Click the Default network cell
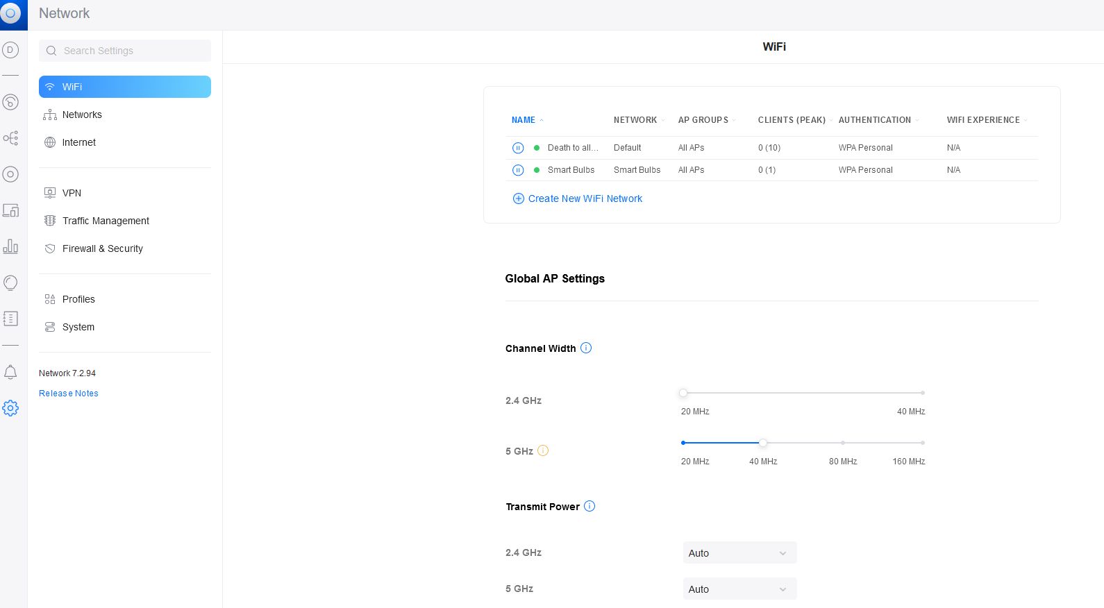The width and height of the screenshot is (1104, 608). pos(628,148)
